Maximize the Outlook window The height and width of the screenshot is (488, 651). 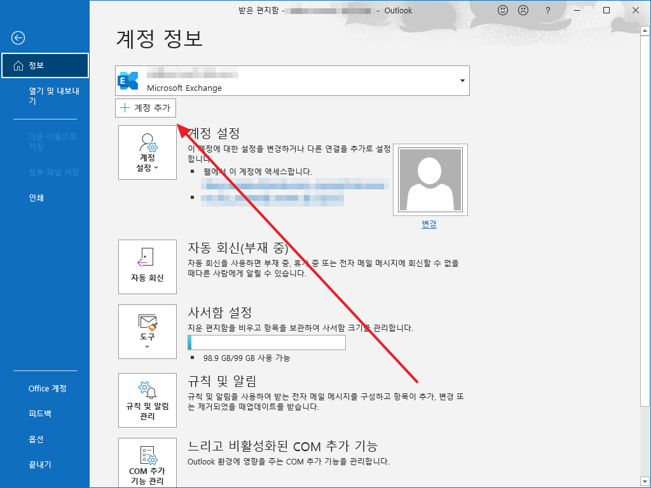click(606, 10)
